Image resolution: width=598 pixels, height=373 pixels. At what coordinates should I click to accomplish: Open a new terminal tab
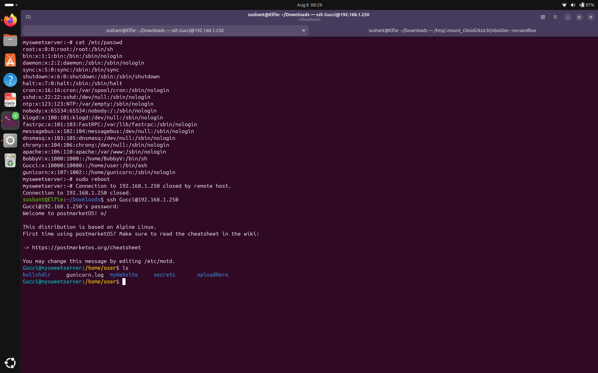click(28, 17)
